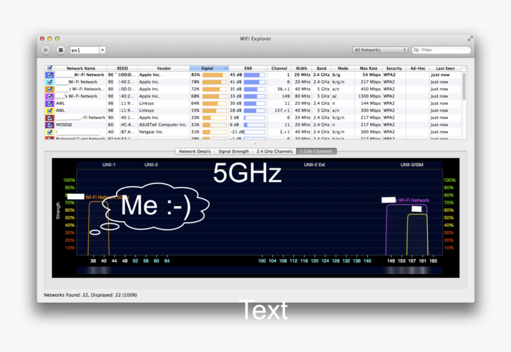Stop scanning with the stop button

[x=60, y=50]
